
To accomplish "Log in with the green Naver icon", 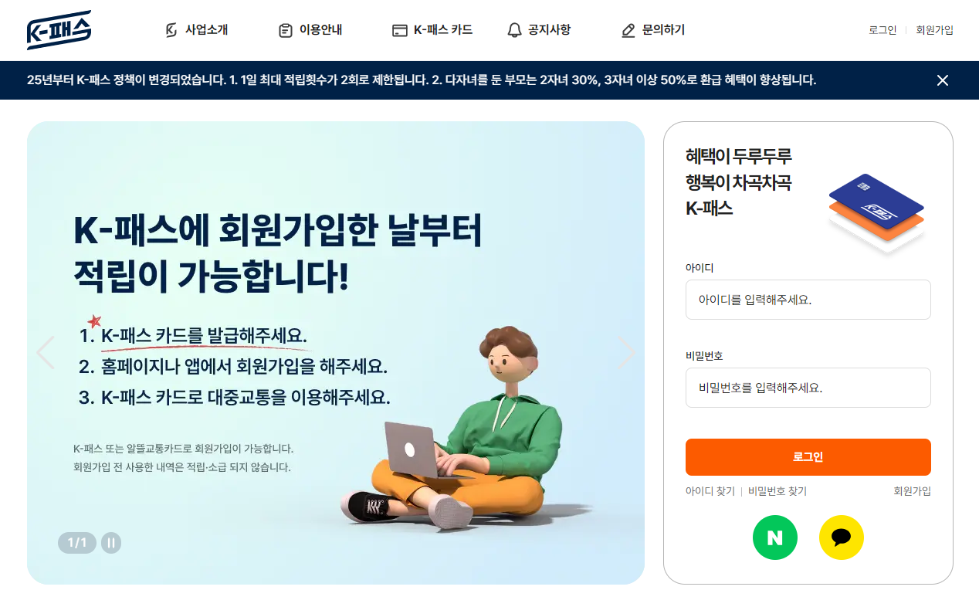I will pos(774,537).
